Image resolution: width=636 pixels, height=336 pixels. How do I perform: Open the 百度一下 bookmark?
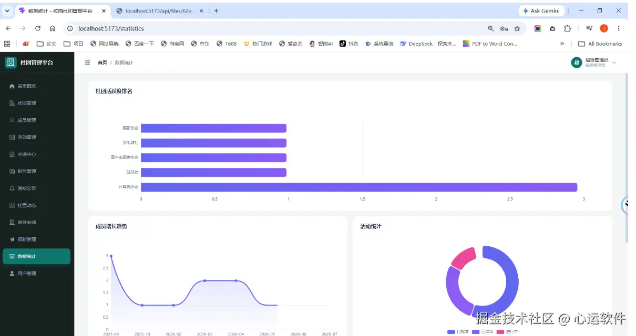140,44
